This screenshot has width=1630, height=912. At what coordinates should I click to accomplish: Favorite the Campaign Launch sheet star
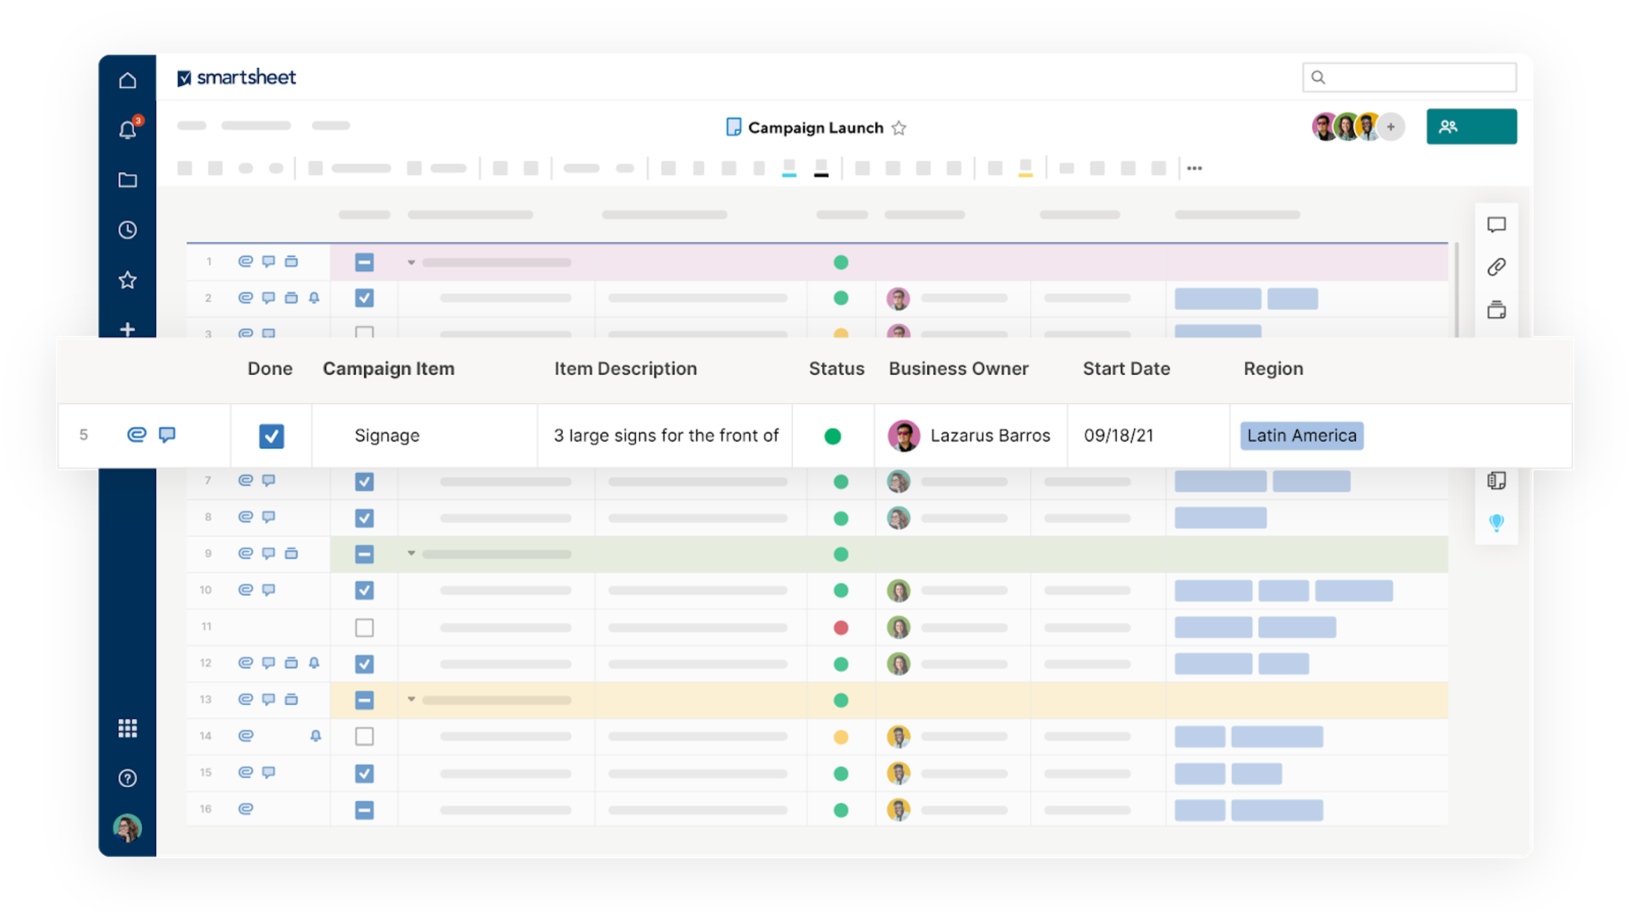tap(899, 128)
